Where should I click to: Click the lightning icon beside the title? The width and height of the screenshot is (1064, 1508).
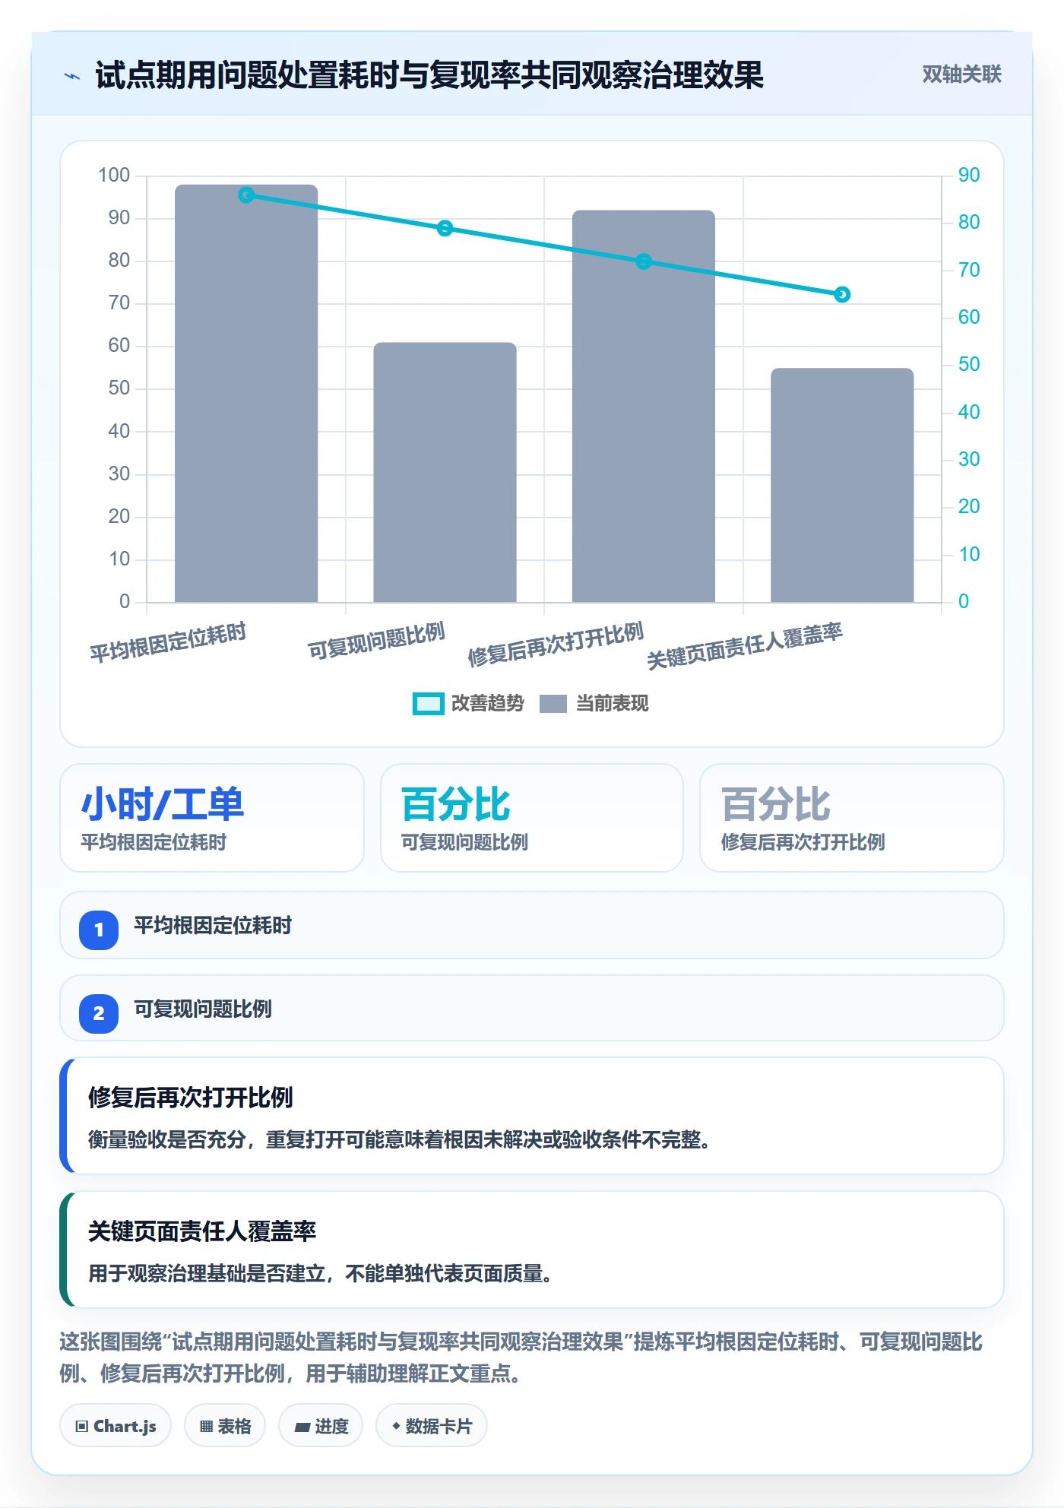(72, 76)
